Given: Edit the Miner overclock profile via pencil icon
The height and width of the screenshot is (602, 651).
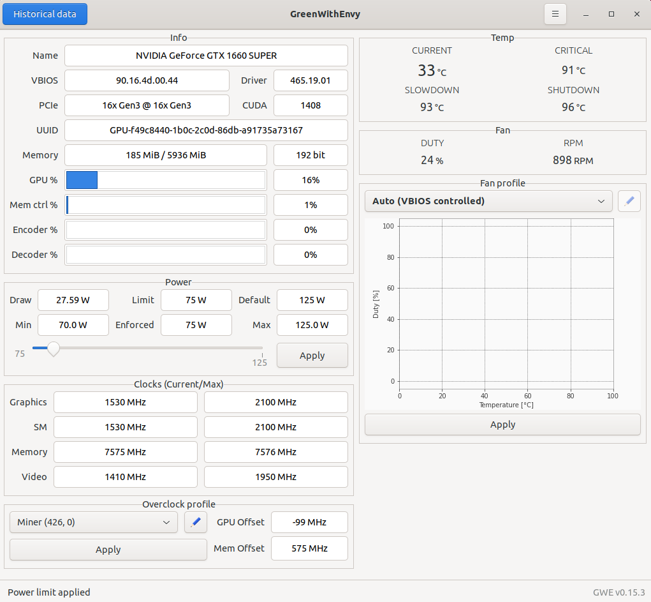Looking at the screenshot, I should 195,522.
